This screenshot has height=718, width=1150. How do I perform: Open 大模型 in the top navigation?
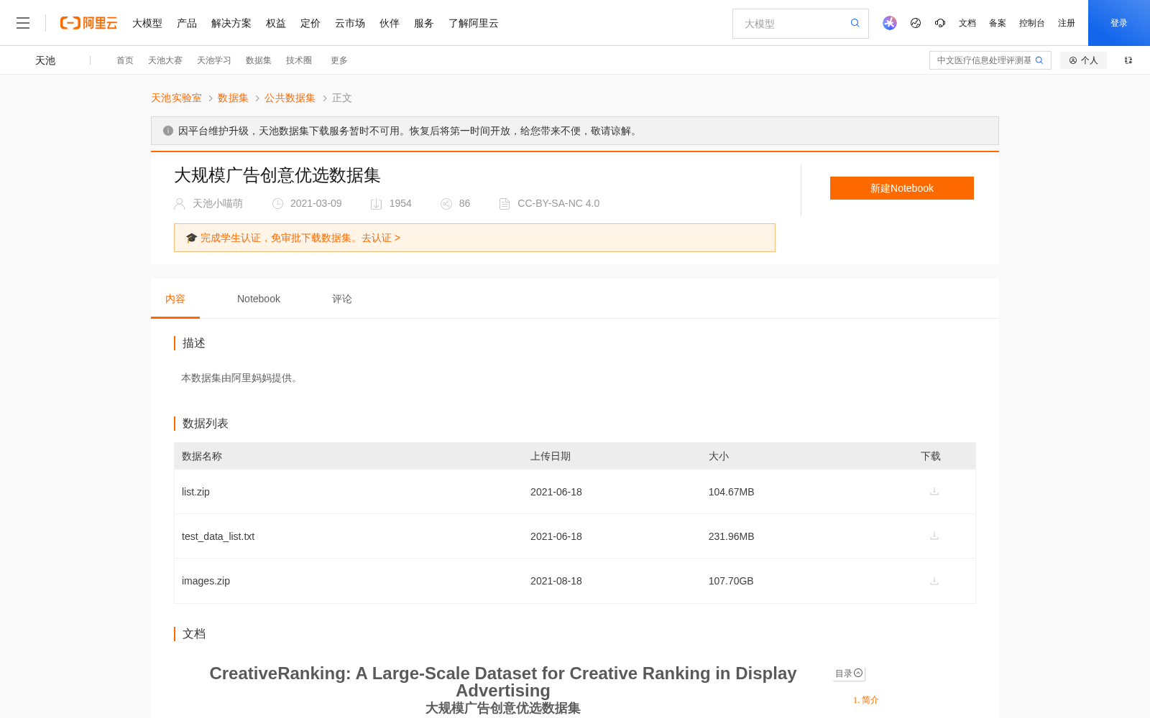coord(147,23)
